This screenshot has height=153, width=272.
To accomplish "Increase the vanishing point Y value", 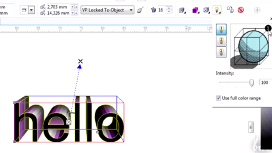I will pyautogui.click(x=76, y=13).
